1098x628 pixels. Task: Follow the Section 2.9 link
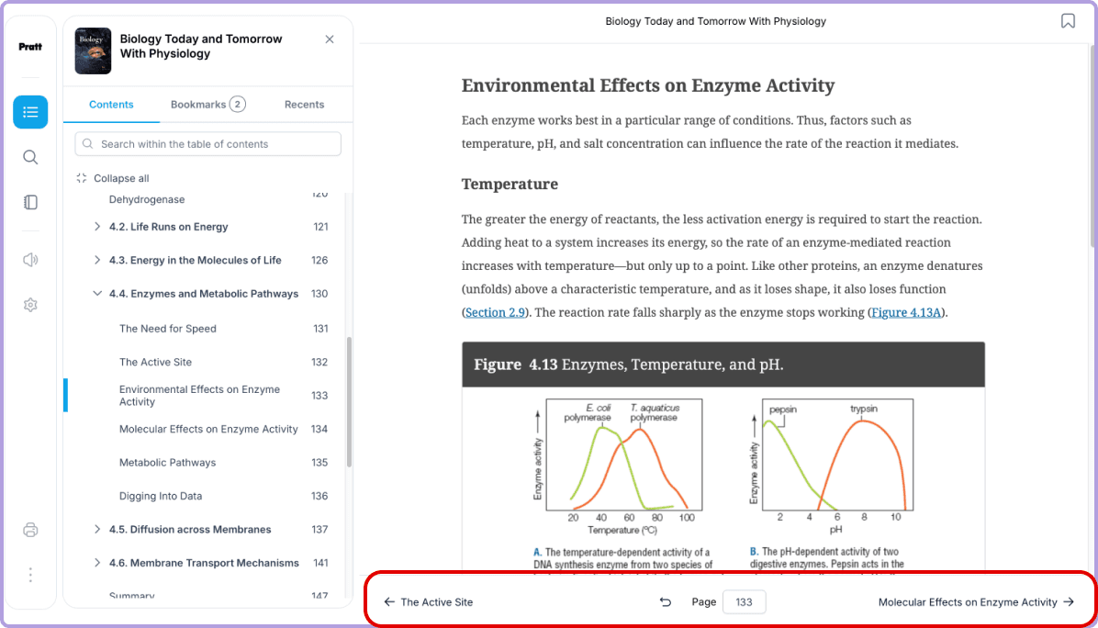pos(495,312)
